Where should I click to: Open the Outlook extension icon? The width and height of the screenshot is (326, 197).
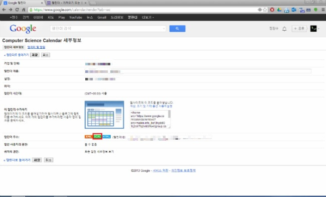294,10
